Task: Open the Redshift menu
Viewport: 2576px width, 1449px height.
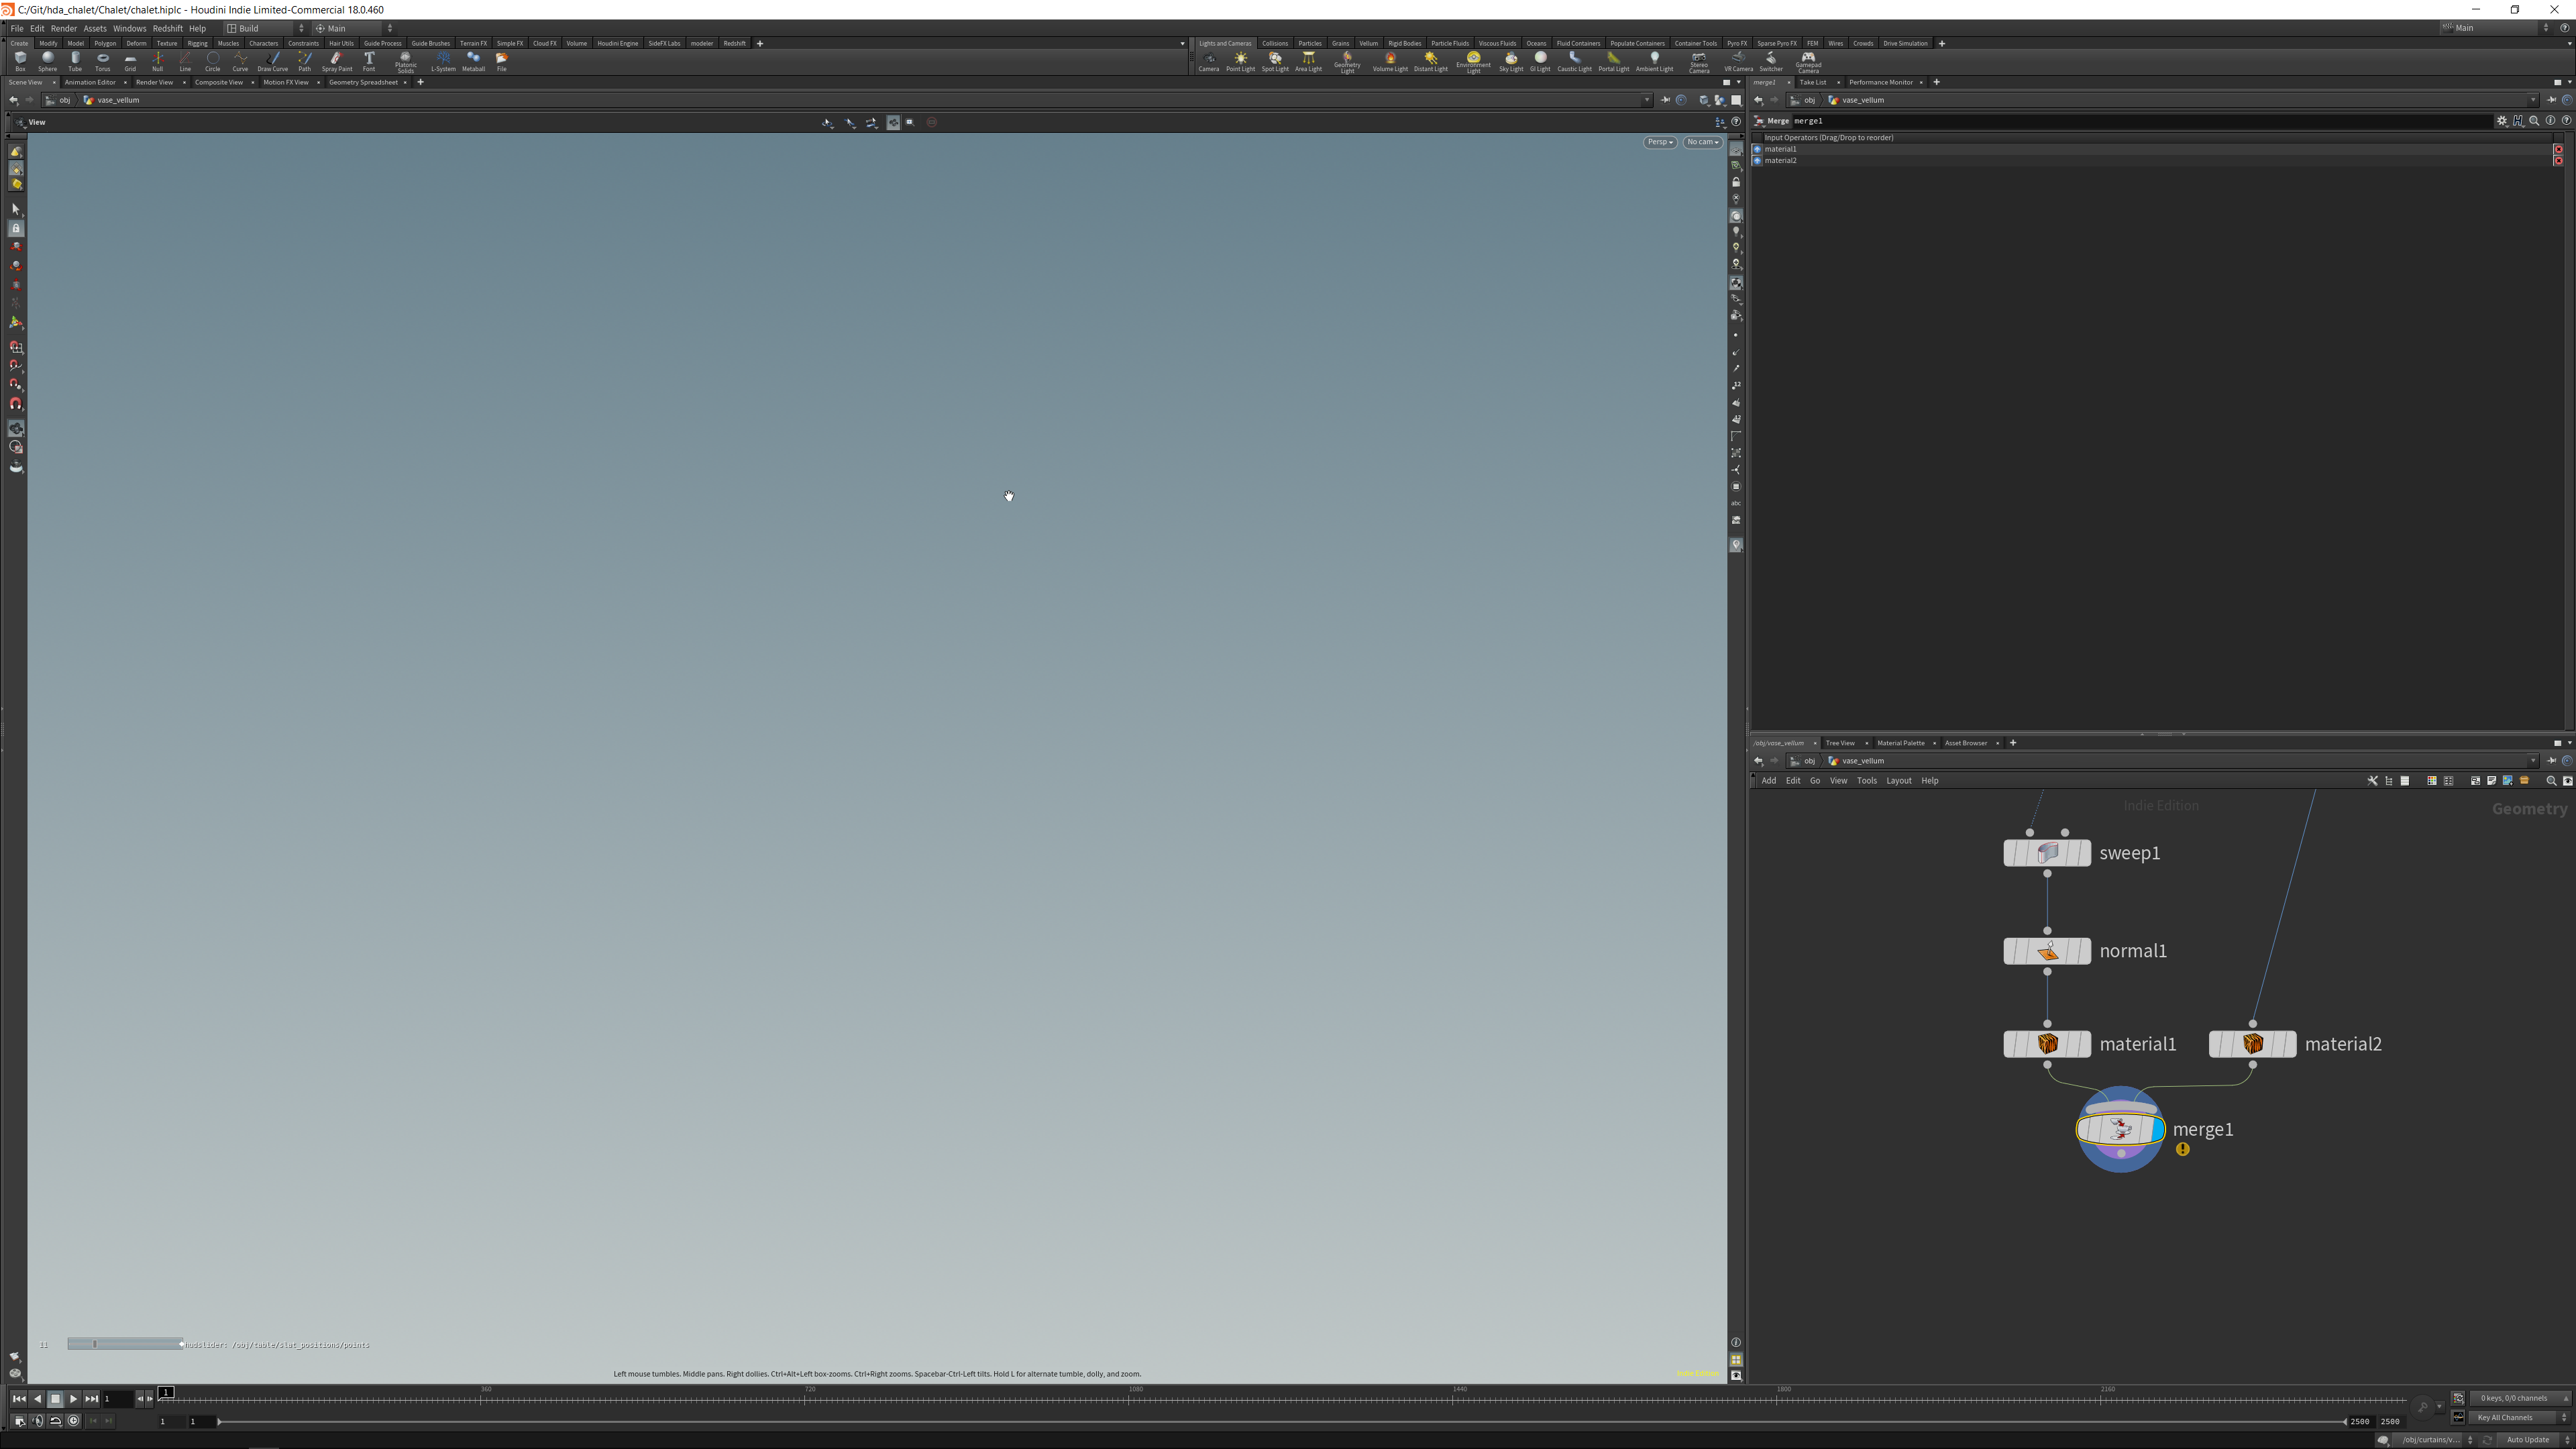Action: click(167, 28)
